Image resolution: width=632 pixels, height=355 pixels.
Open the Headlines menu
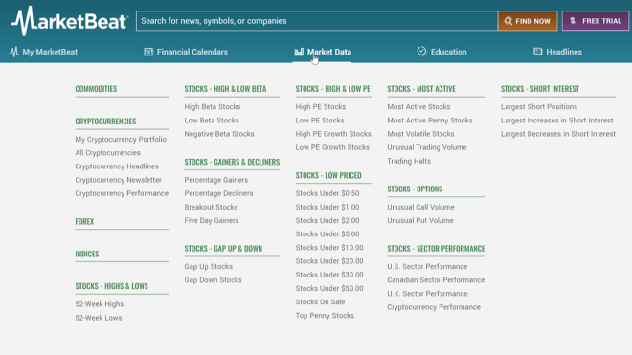click(x=558, y=52)
